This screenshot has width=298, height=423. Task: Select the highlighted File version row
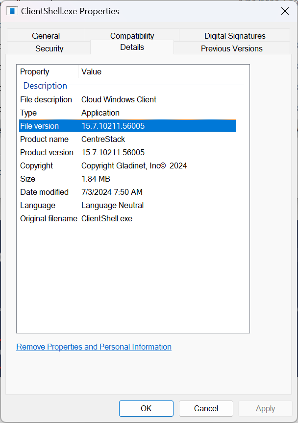127,126
